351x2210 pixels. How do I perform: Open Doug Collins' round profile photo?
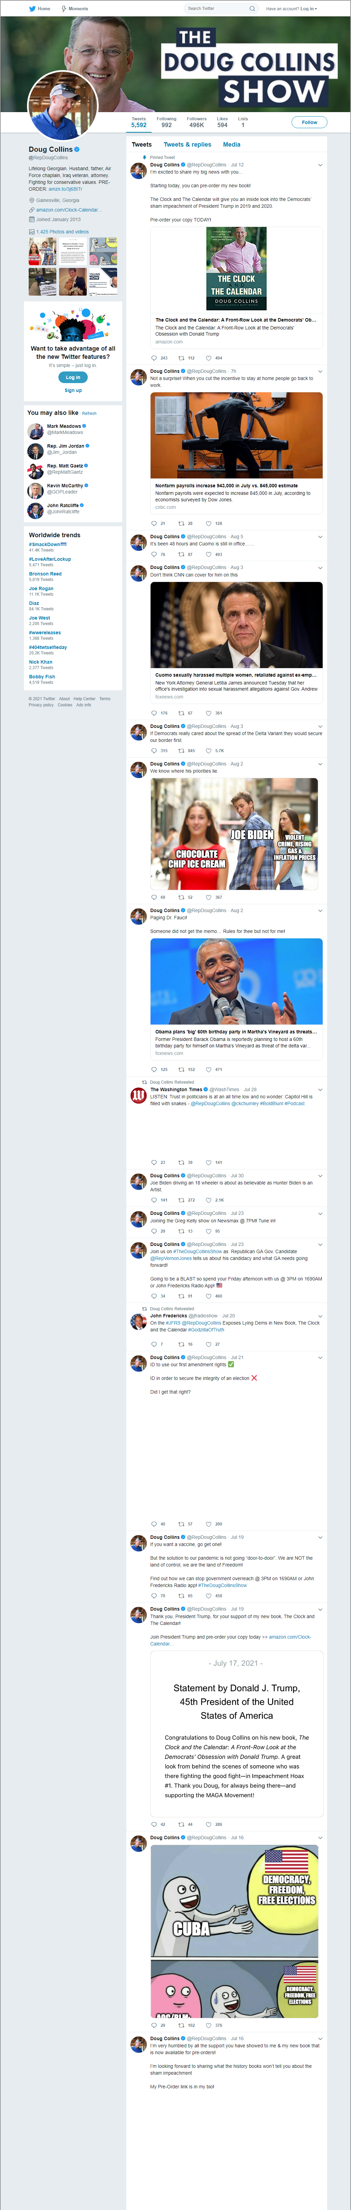(x=62, y=106)
